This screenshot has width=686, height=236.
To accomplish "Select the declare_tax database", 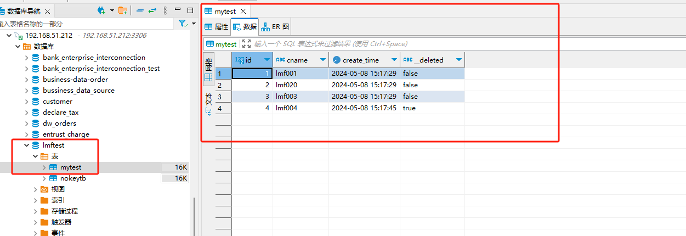I will [60, 112].
